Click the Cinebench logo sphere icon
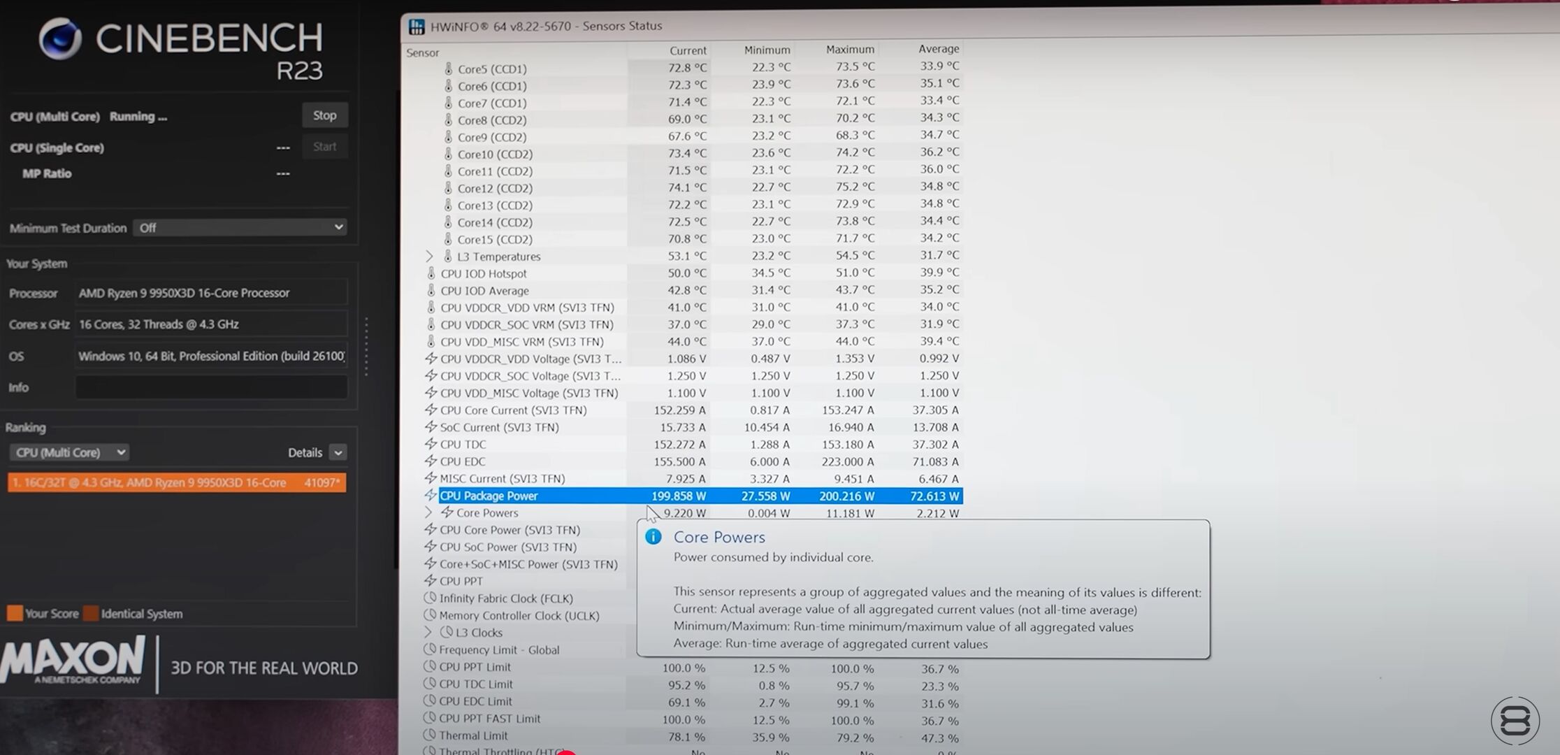 coord(60,38)
